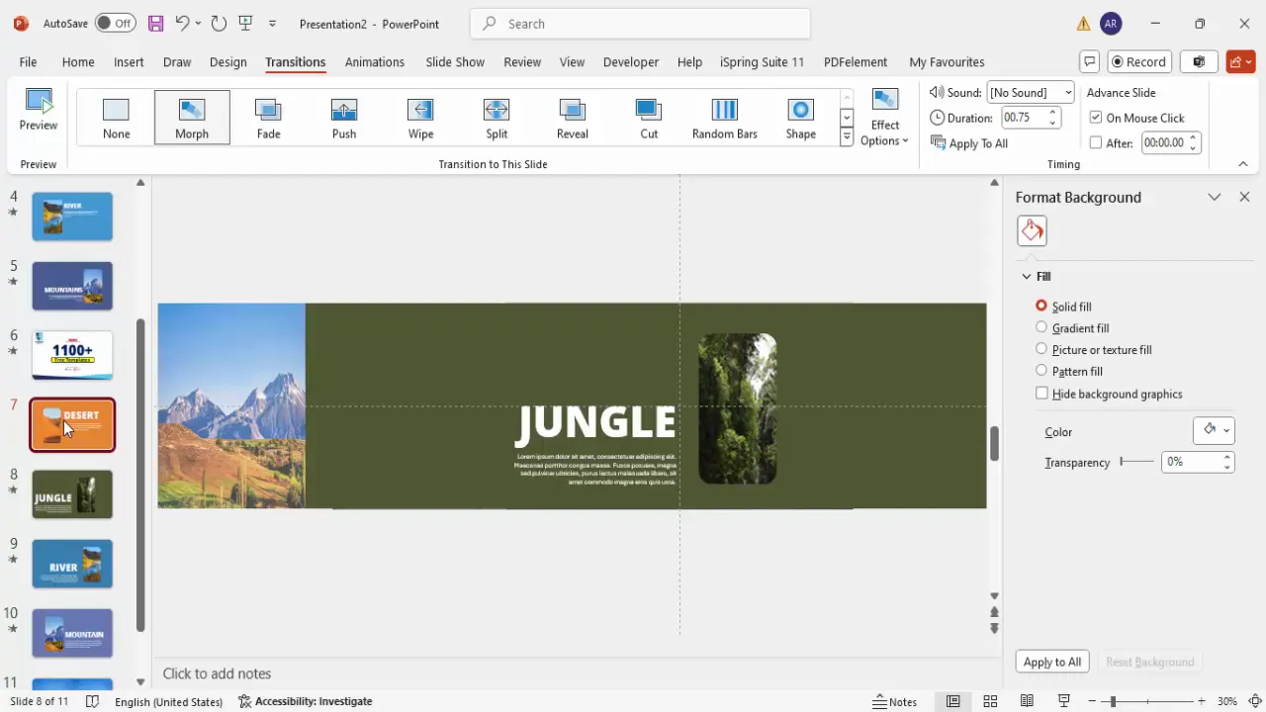The image size is (1266, 712).
Task: Switch to the Insert tab
Action: click(129, 61)
